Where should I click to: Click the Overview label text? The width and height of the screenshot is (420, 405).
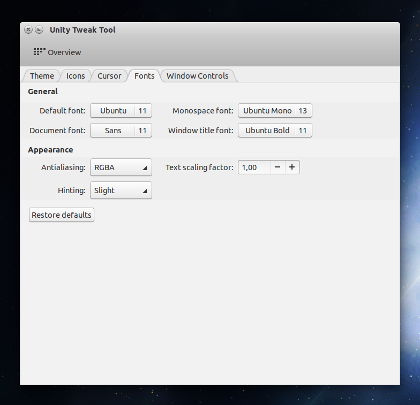pos(64,52)
